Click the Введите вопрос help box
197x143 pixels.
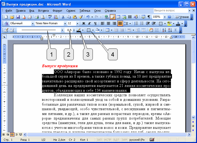pyautogui.click(x=171, y=11)
